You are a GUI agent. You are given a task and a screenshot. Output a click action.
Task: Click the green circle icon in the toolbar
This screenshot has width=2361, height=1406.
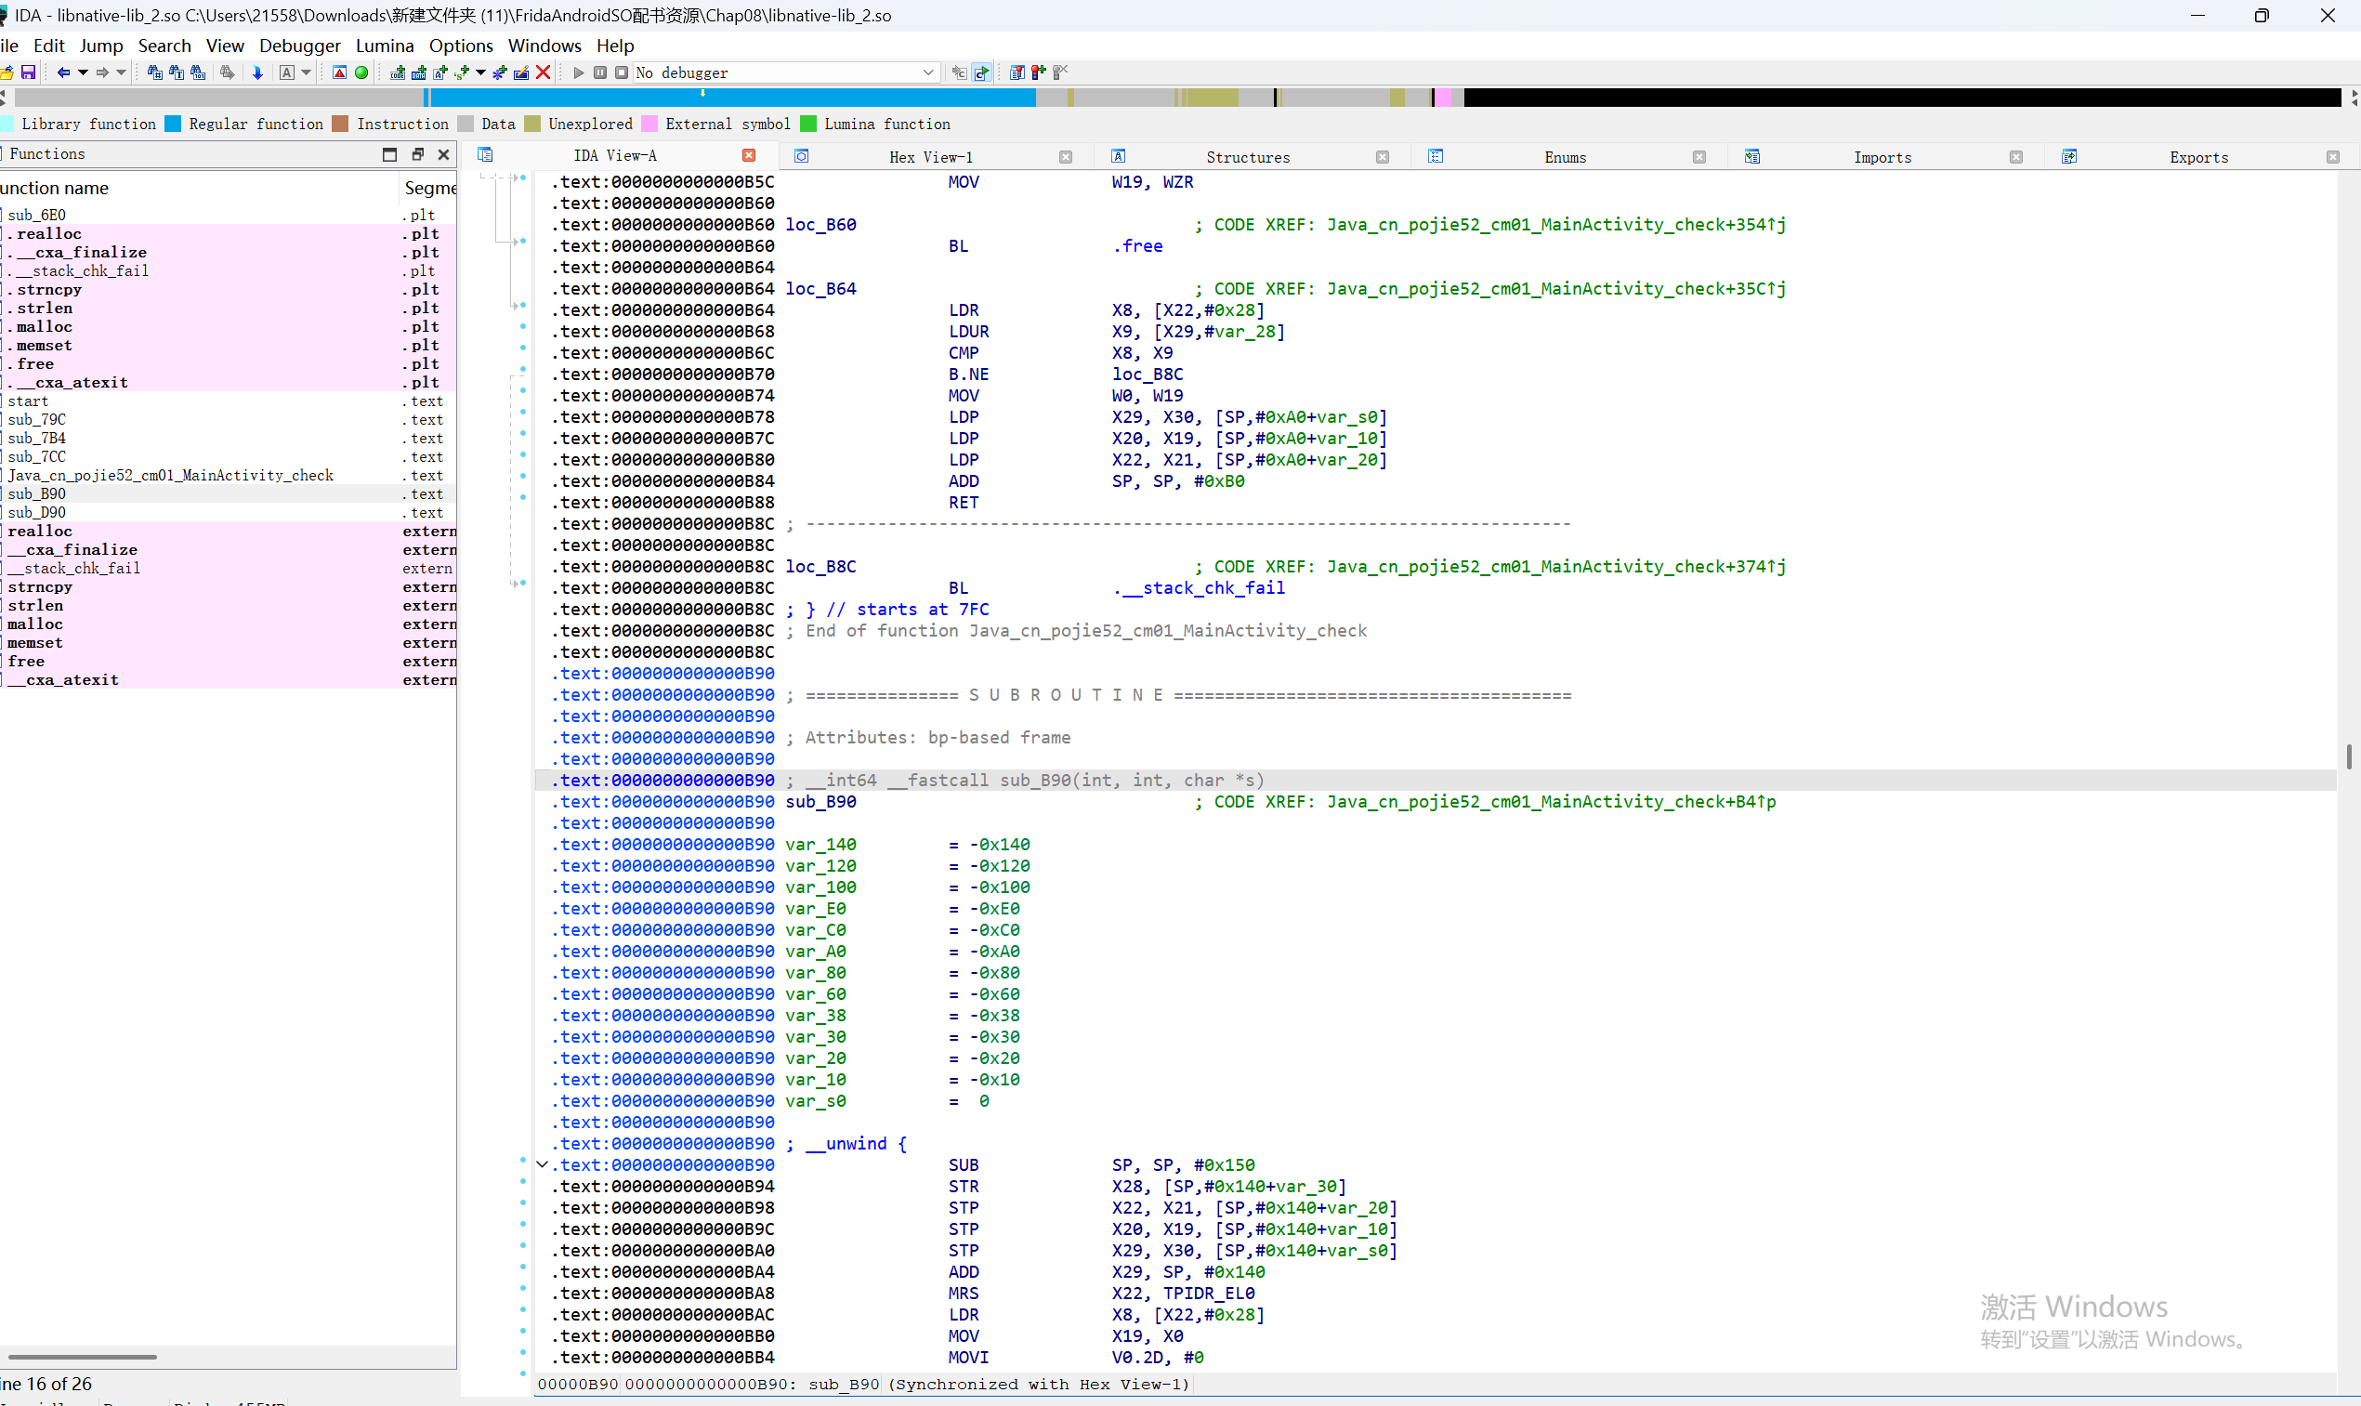tap(361, 72)
